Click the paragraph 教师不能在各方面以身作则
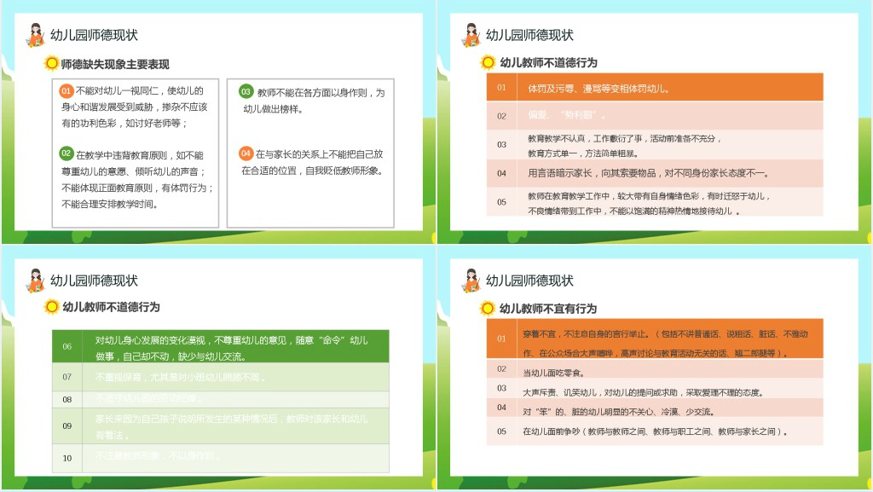The image size is (873, 492). click(314, 101)
